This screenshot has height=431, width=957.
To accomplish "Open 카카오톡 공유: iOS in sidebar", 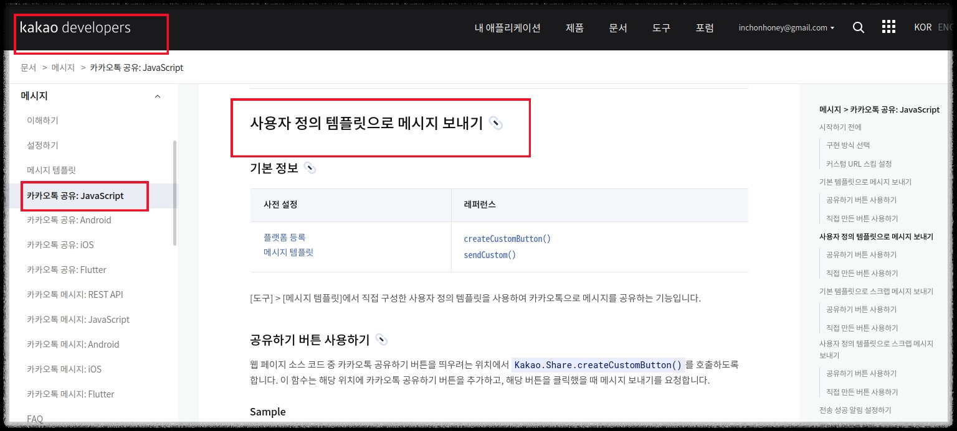I will pyautogui.click(x=60, y=245).
